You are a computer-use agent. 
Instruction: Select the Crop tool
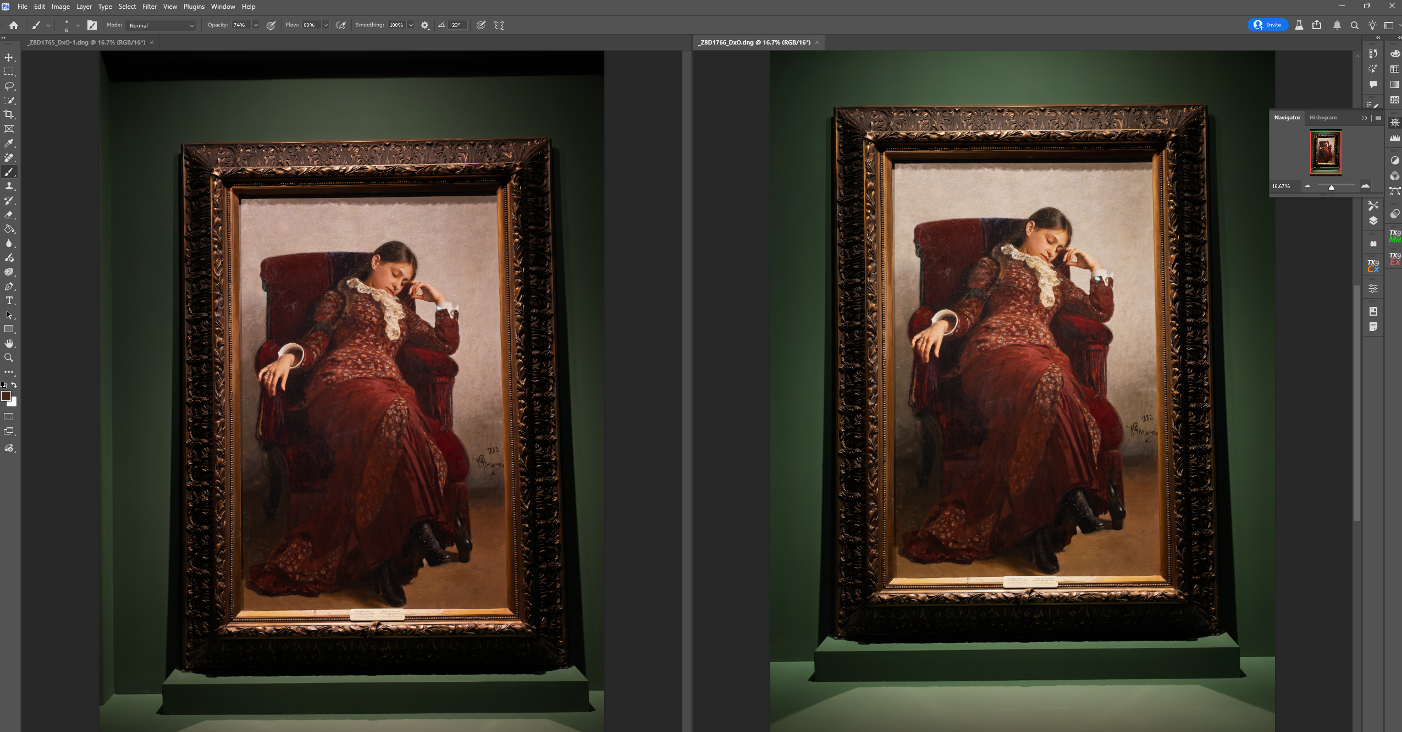tap(9, 114)
